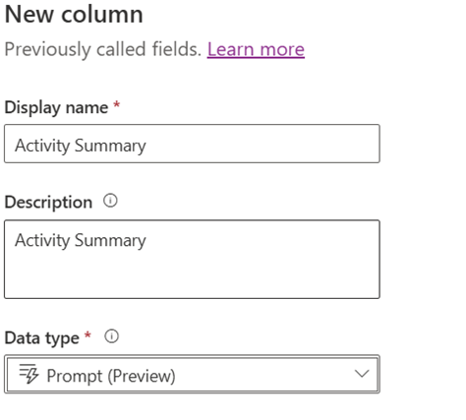The height and width of the screenshot is (420, 466).
Task: Select the Prompt (Preview) text in dropdown
Action: coord(111,376)
